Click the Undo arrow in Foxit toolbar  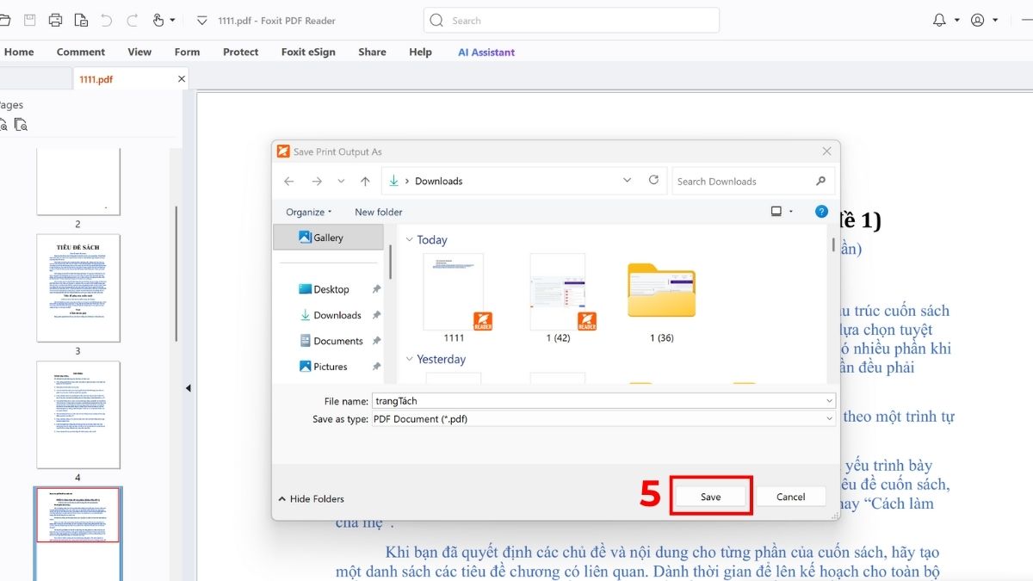(107, 20)
